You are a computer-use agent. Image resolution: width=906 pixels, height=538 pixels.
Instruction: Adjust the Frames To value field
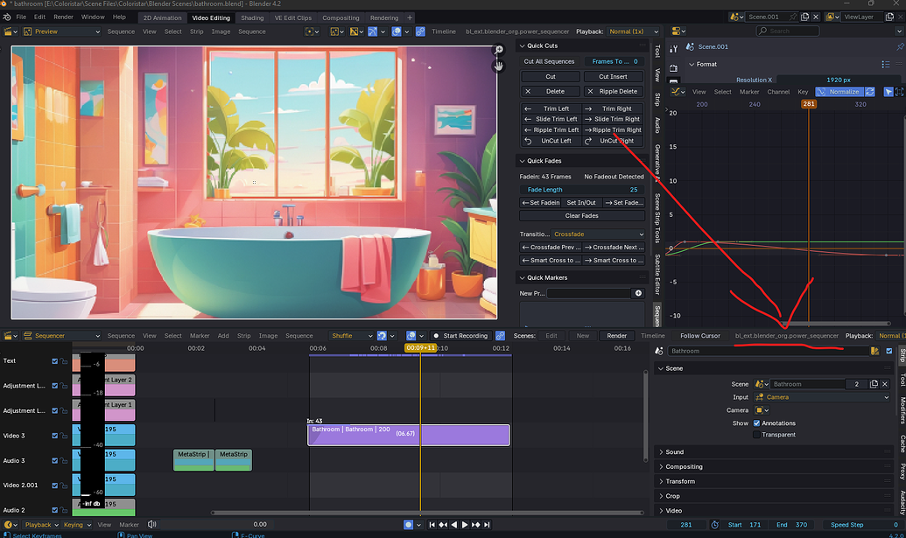click(615, 61)
